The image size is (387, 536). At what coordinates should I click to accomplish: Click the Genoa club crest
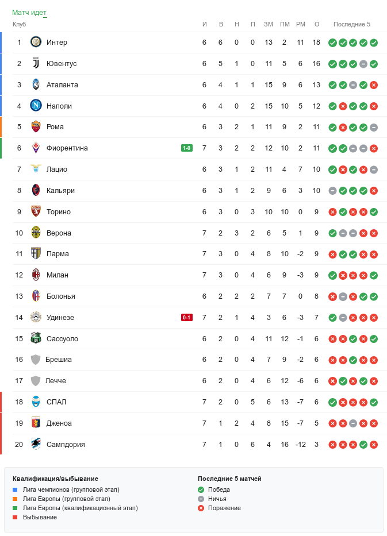click(36, 423)
